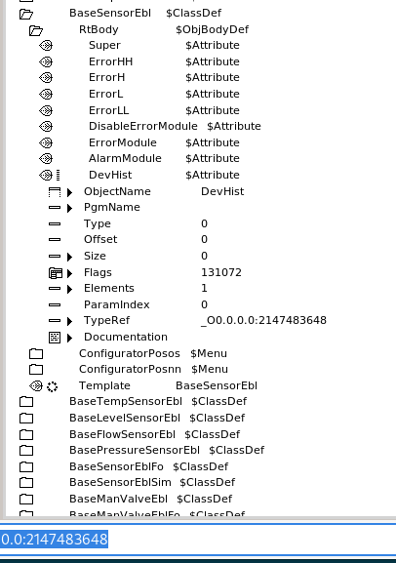Click the ObjectName attribute icon

55,192
